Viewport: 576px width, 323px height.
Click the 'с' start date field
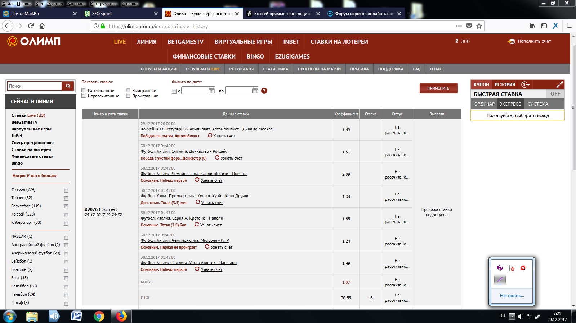pos(195,91)
